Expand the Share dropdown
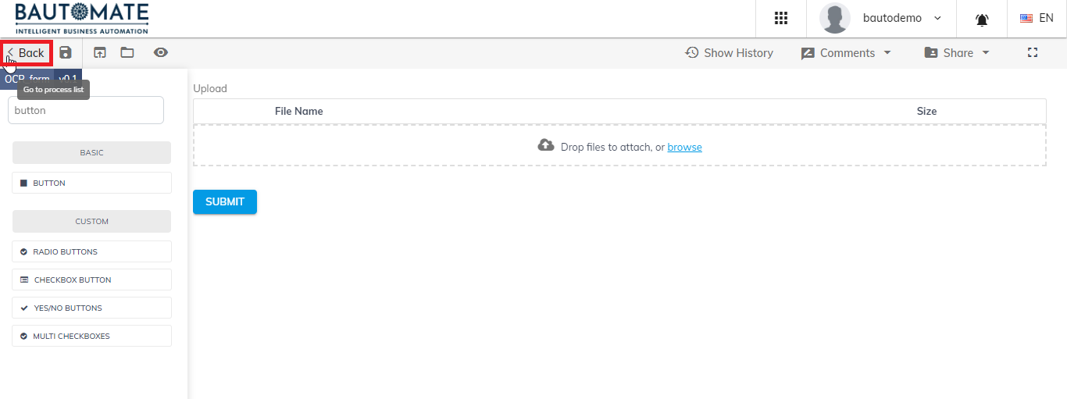The image size is (1067, 399). 957,53
